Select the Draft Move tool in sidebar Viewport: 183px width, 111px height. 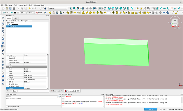[x=3, y=18]
